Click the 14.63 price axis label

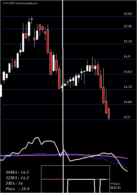(x=128, y=72)
